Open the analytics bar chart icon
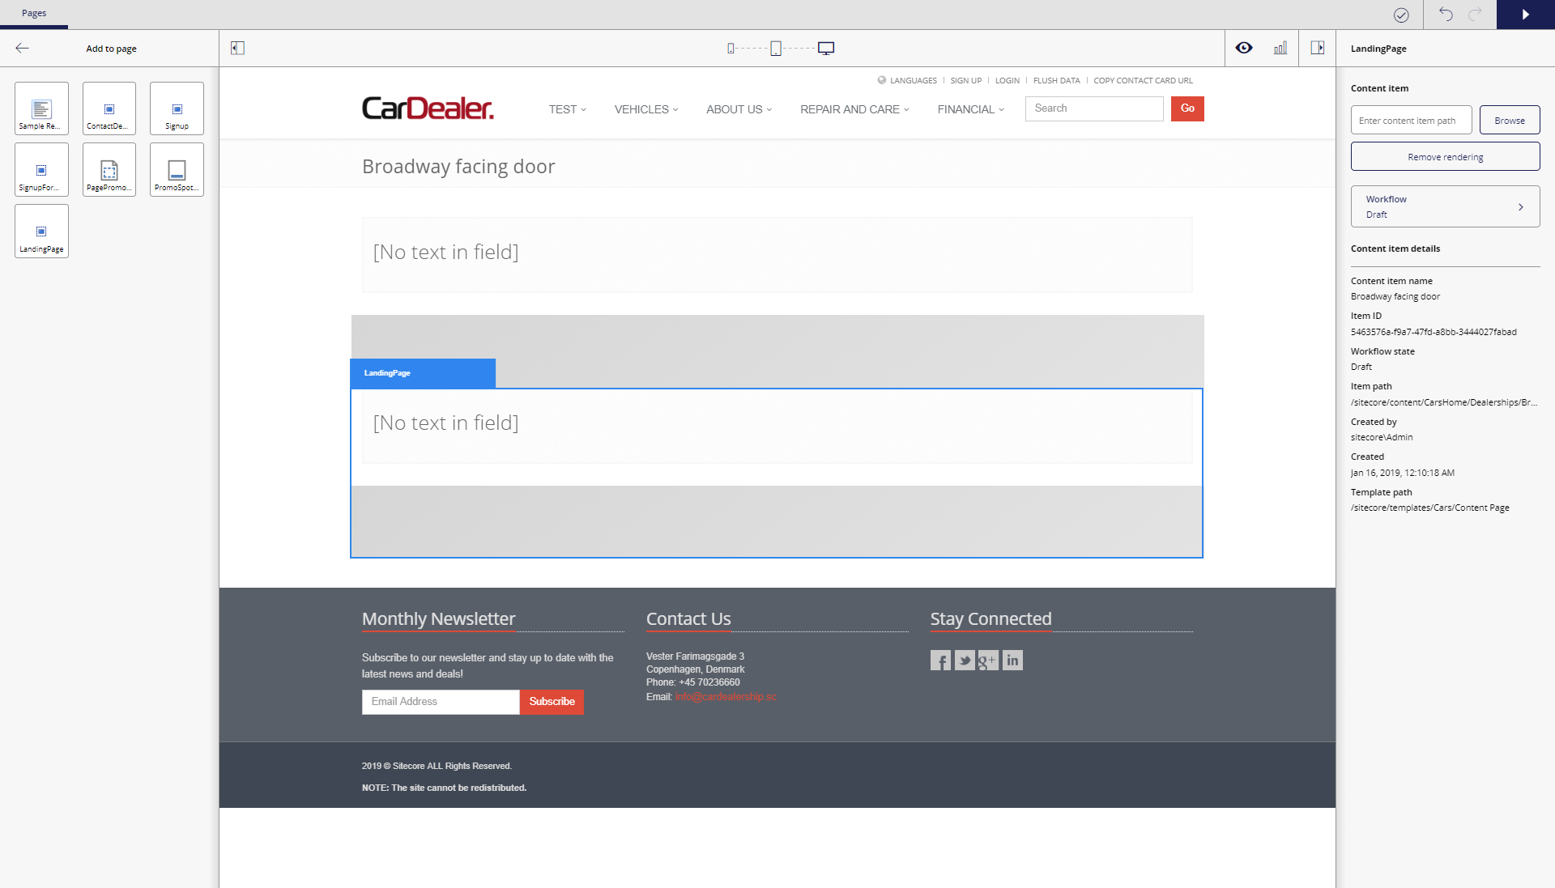 pyautogui.click(x=1280, y=49)
